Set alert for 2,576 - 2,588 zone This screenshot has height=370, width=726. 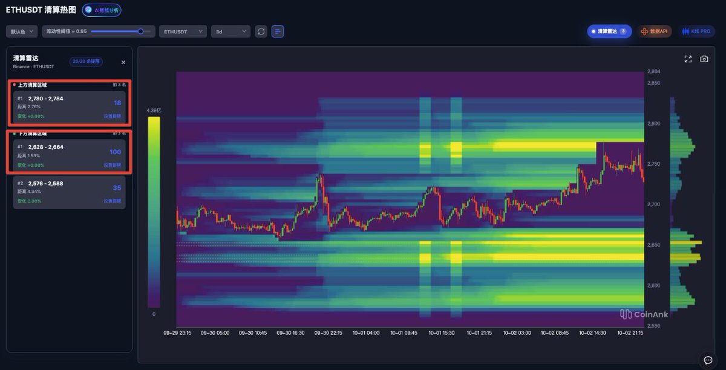[112, 201]
